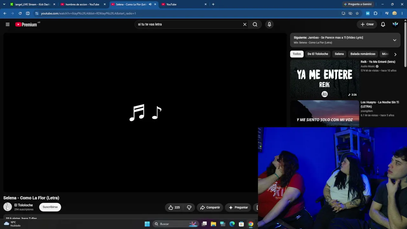Screen dimensions: 407x229
Task: Click the Crear create button
Action: coord(367,24)
